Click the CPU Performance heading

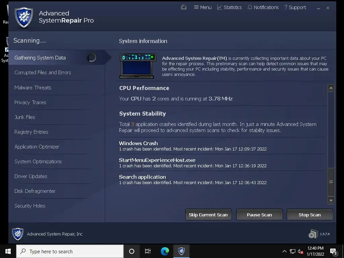[144, 88]
